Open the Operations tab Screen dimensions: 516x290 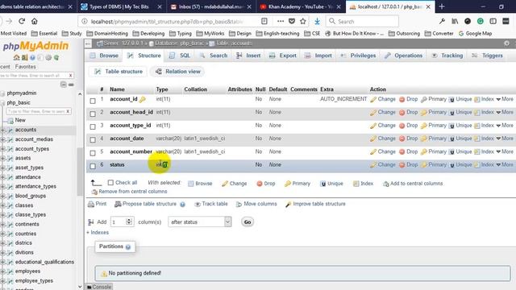[403, 56]
